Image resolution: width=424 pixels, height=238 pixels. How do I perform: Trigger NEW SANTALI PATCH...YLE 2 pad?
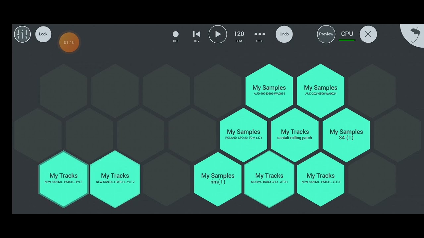[x=115, y=179]
